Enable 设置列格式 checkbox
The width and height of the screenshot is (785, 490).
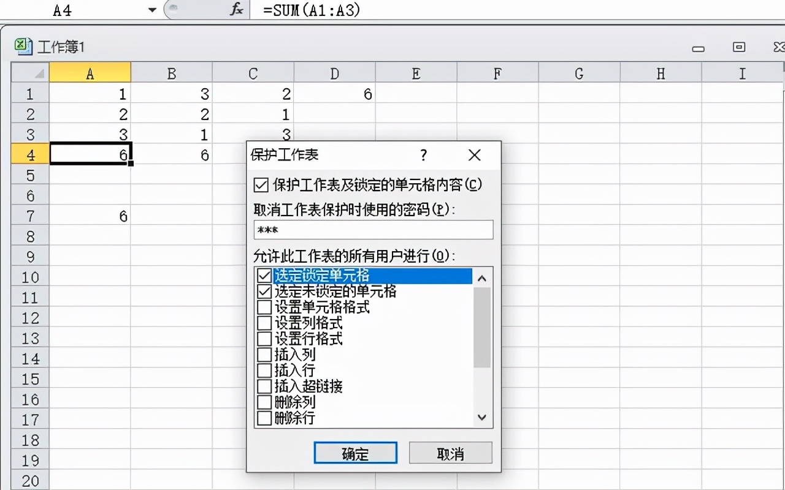(264, 323)
